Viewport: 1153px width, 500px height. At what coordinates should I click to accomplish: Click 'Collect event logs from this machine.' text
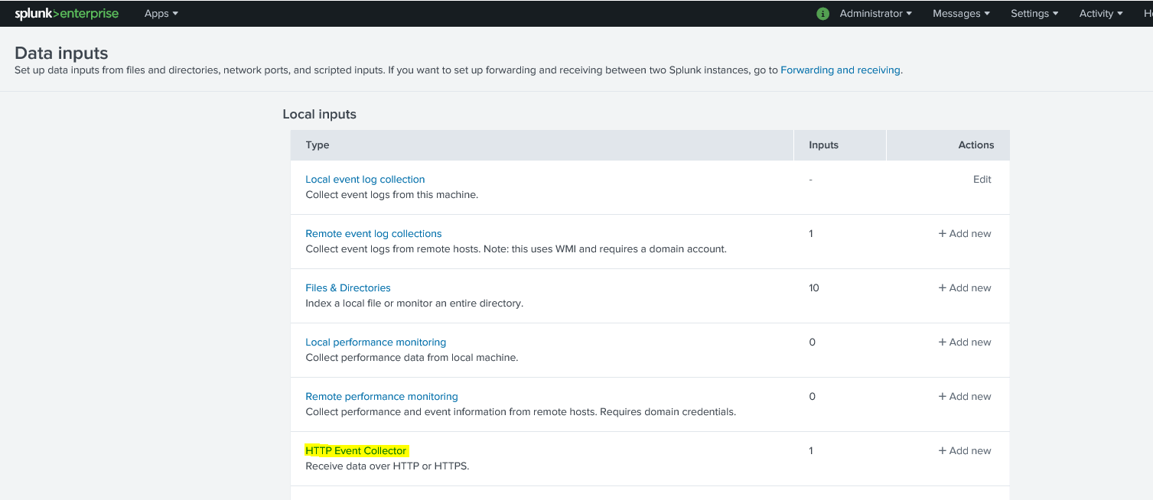click(392, 195)
